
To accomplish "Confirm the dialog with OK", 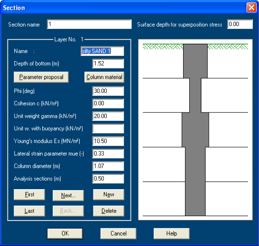I will (x=65, y=234).
